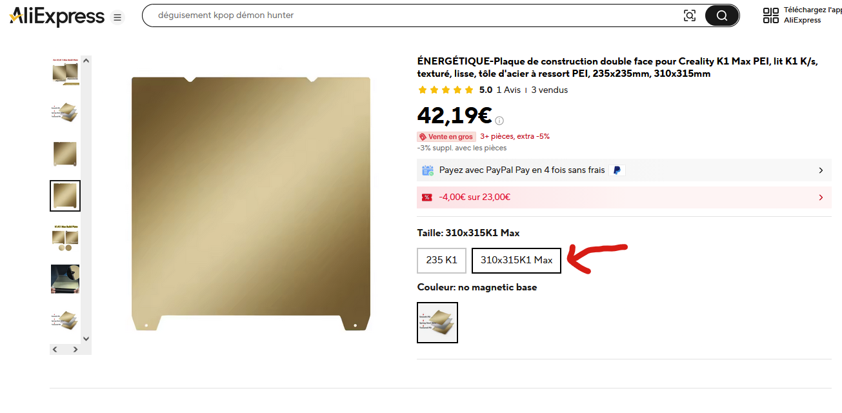
Task: Click the next image right arrow
Action: pyautogui.click(x=75, y=349)
